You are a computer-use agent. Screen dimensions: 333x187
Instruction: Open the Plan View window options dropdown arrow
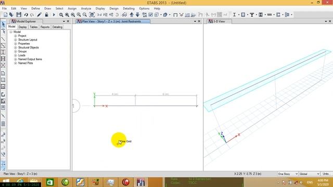point(195,21)
